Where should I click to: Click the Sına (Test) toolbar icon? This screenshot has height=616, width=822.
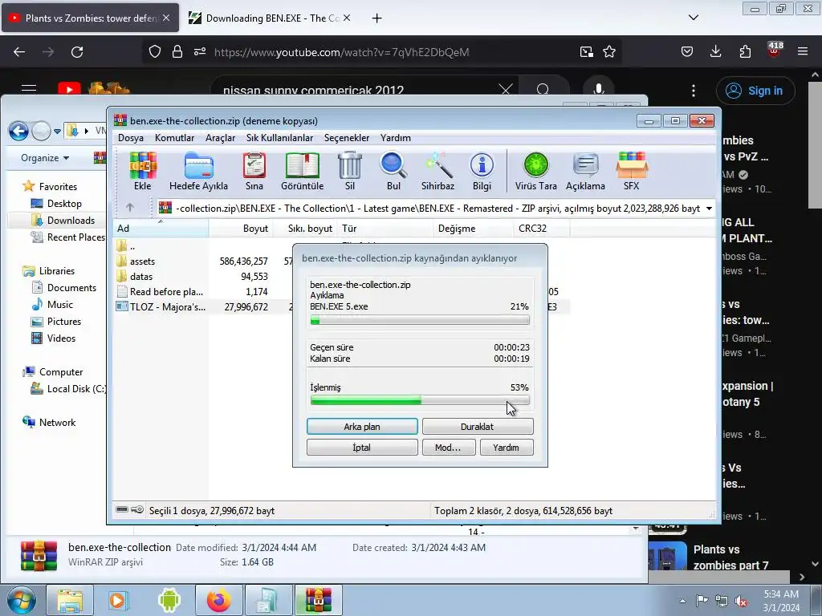point(254,172)
